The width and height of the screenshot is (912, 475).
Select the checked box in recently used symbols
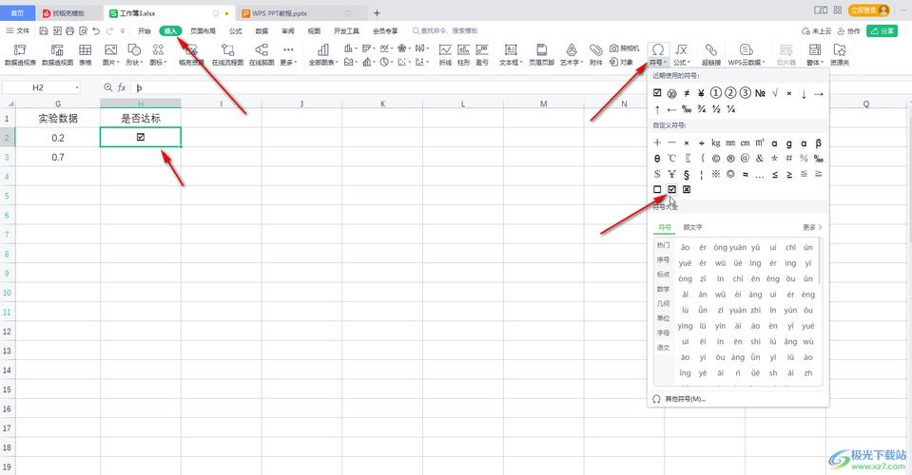[x=657, y=93]
